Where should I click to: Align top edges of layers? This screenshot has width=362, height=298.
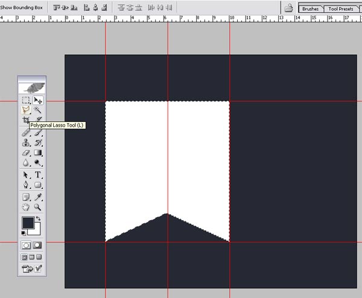[x=56, y=8]
